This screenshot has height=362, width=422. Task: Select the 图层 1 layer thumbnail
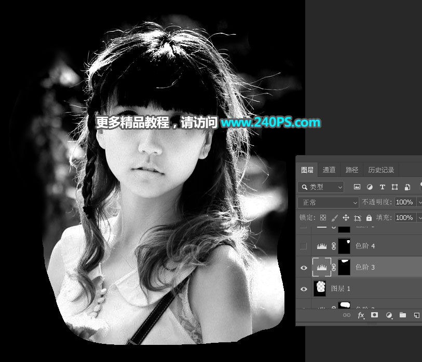click(320, 288)
